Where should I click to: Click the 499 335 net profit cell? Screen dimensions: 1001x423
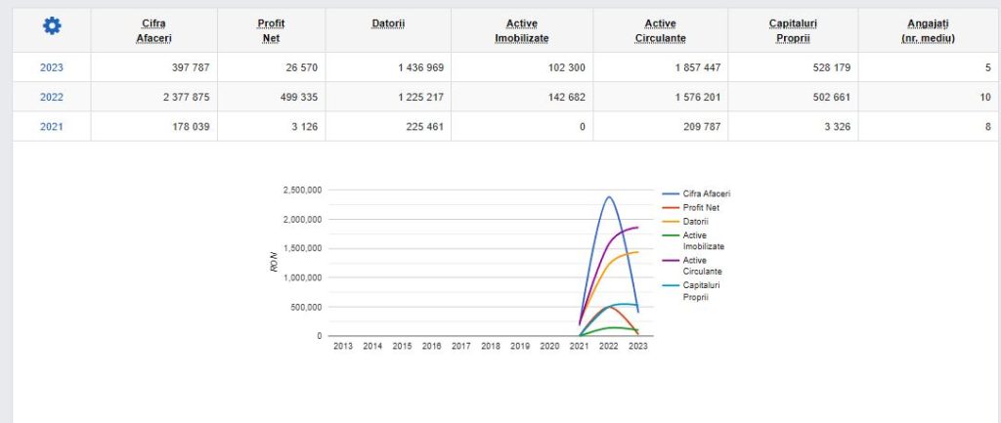272,97
